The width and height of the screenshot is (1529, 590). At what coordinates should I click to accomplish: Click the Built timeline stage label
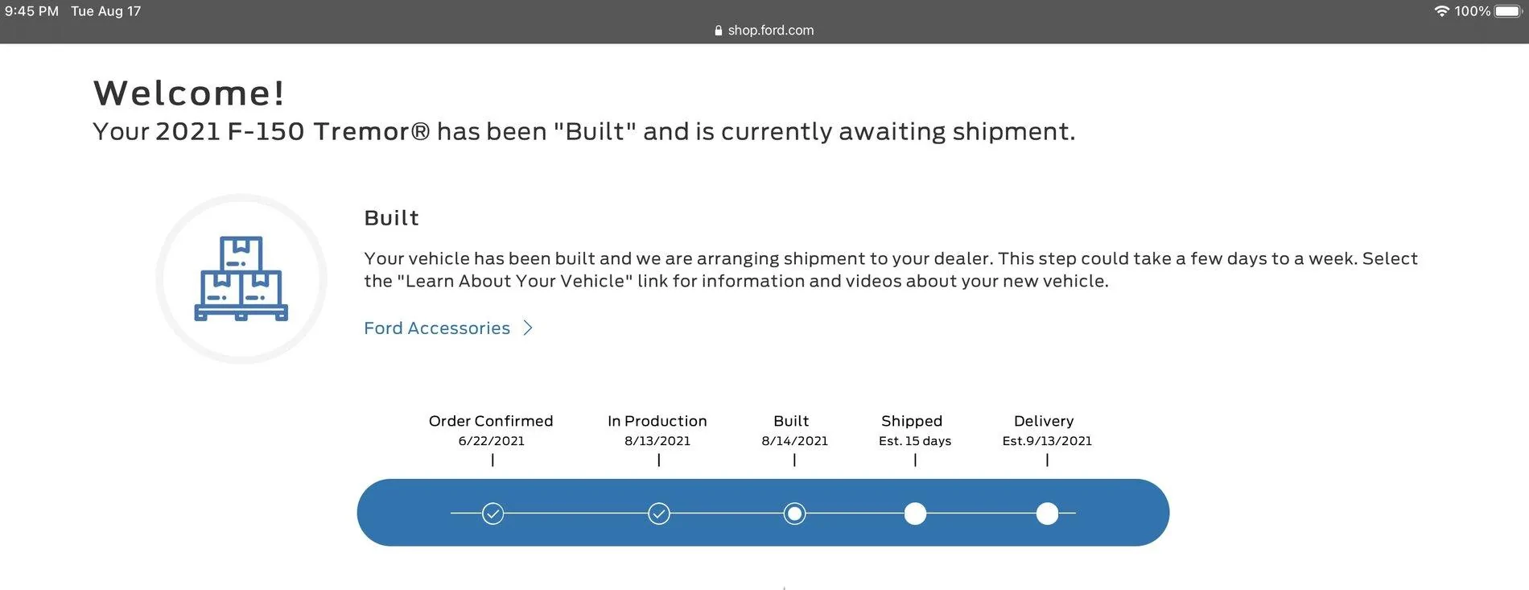791,421
